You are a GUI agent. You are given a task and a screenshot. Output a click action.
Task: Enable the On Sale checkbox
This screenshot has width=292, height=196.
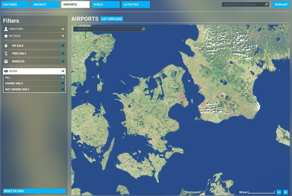[63, 45]
